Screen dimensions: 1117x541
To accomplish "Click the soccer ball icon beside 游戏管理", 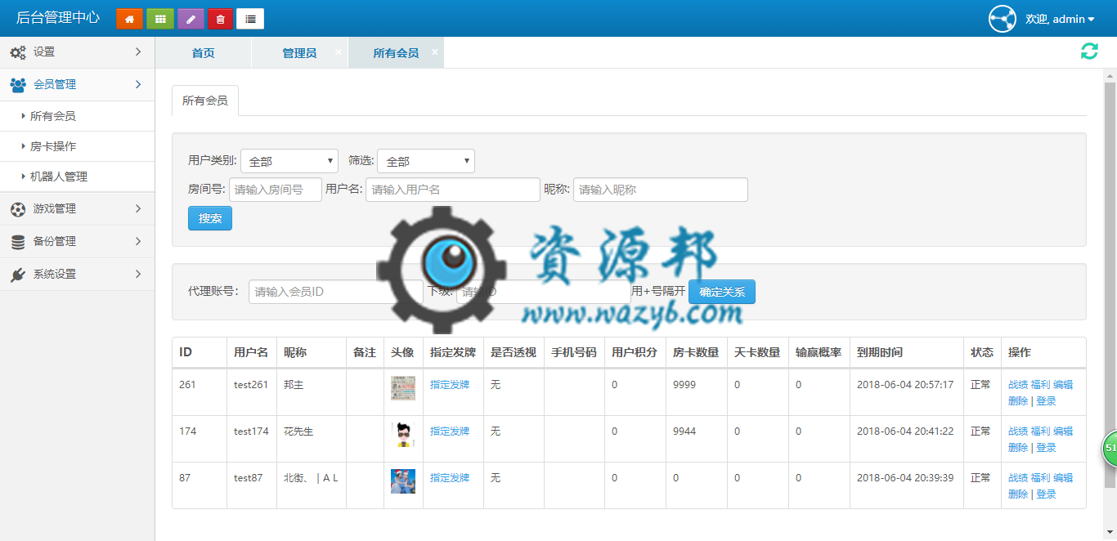I will click(x=18, y=209).
